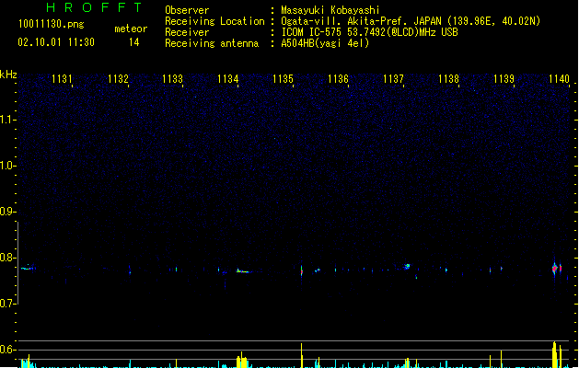
Task: Click time axis marker 1137
Action: [x=393, y=79]
